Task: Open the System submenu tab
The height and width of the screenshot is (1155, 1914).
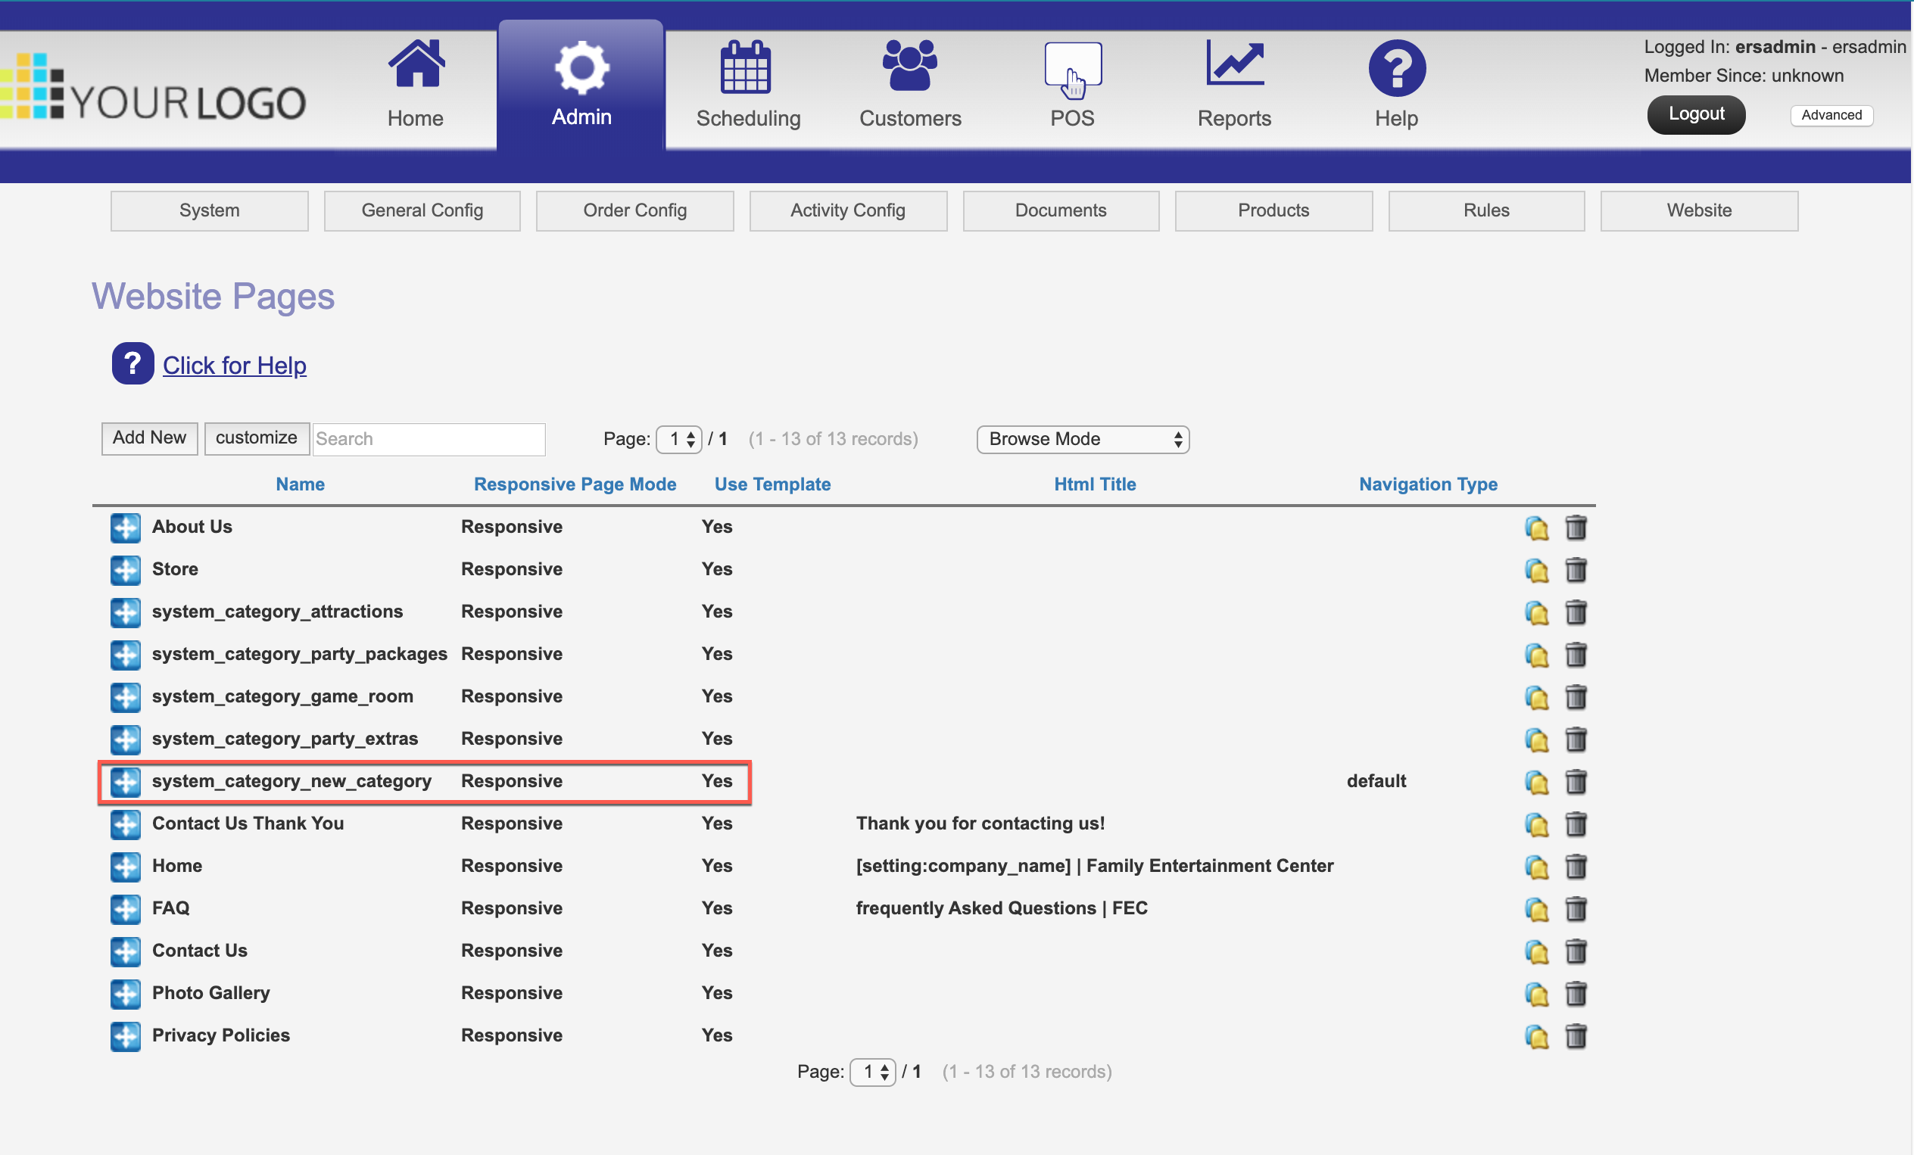Action: pyautogui.click(x=209, y=210)
